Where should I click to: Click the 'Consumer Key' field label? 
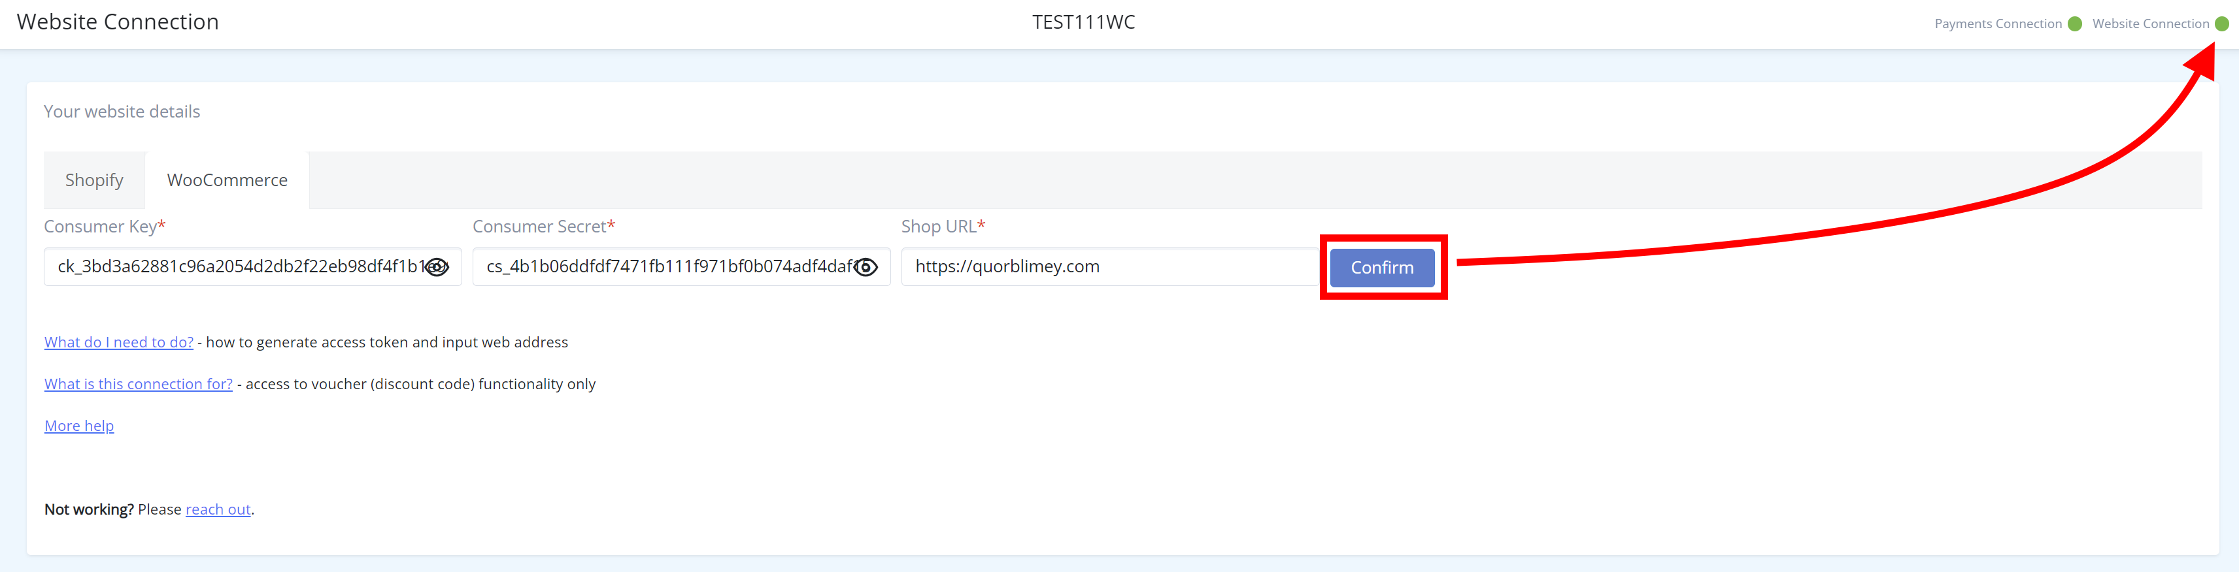point(105,227)
